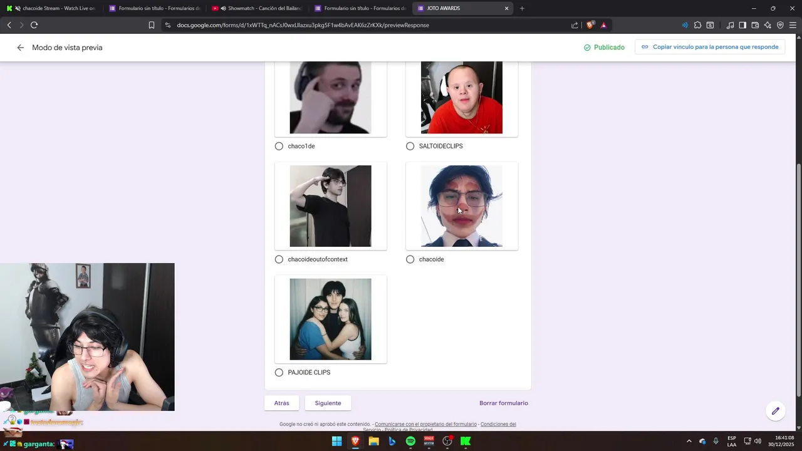802x451 pixels.
Task: Click Modo de vista previa heading
Action: point(67,48)
